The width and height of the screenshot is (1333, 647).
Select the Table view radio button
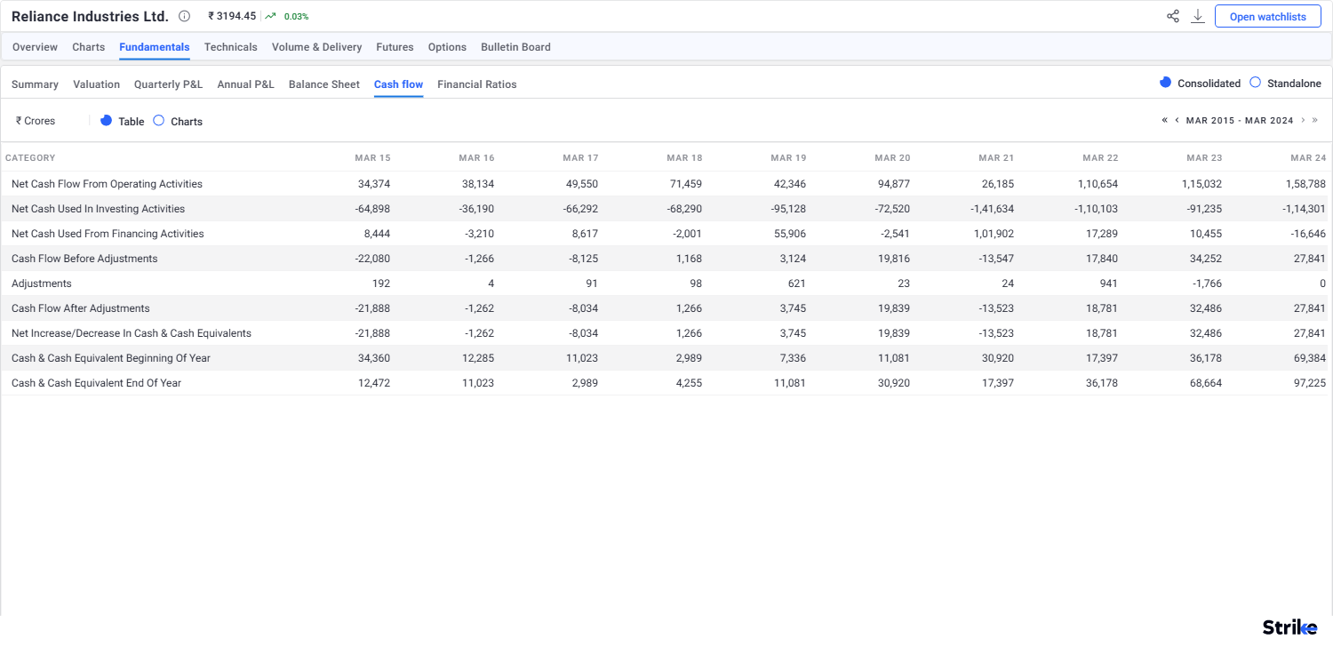pos(106,120)
